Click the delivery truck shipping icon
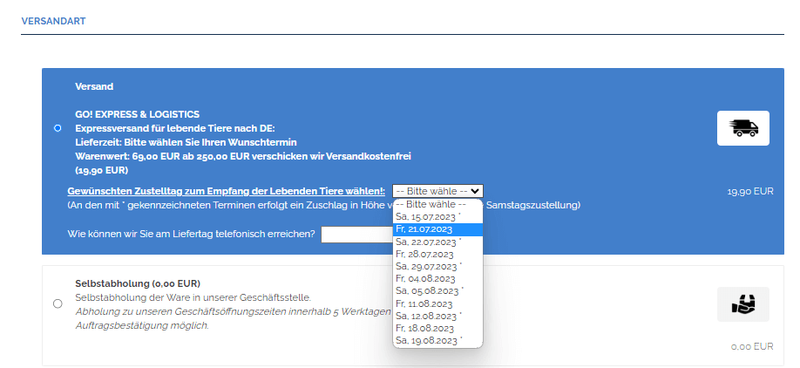This screenshot has width=800, height=368. (742, 128)
